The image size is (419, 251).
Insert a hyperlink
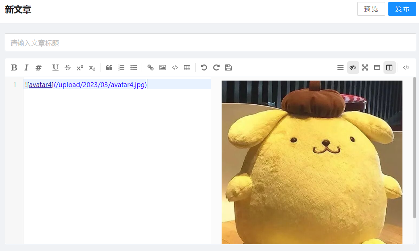coord(151,68)
